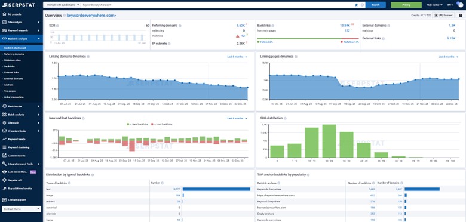Click the info icon next to IP subnets
The height and width of the screenshot is (222, 466).
click(169, 44)
